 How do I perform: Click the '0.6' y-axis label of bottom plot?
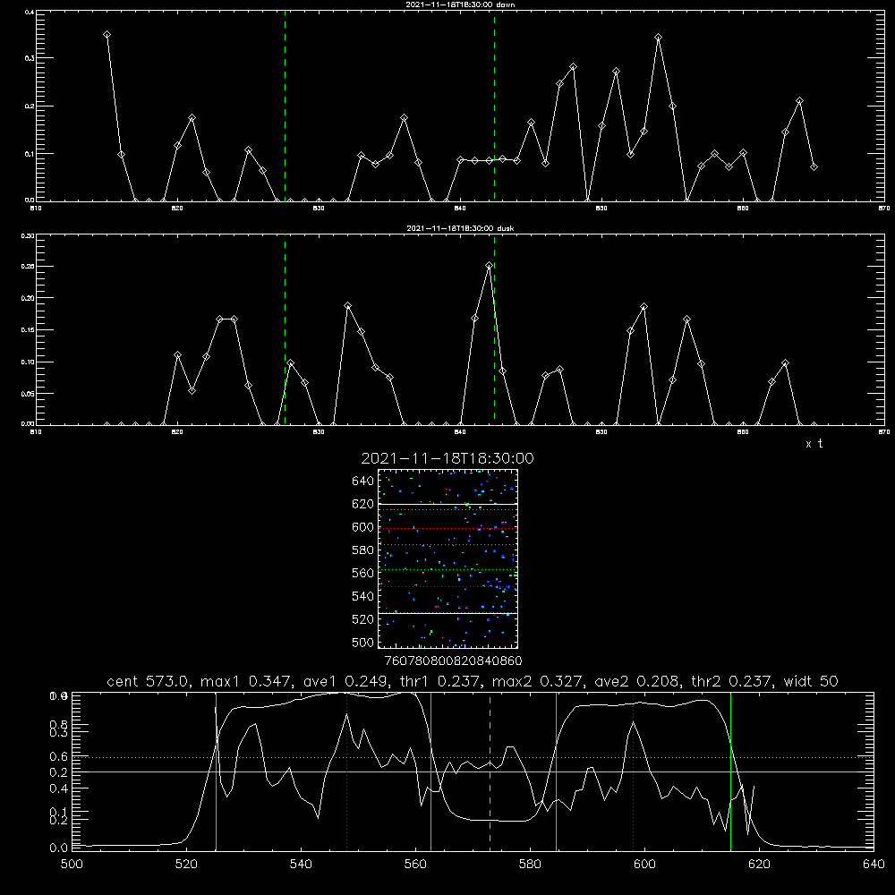coord(59,757)
